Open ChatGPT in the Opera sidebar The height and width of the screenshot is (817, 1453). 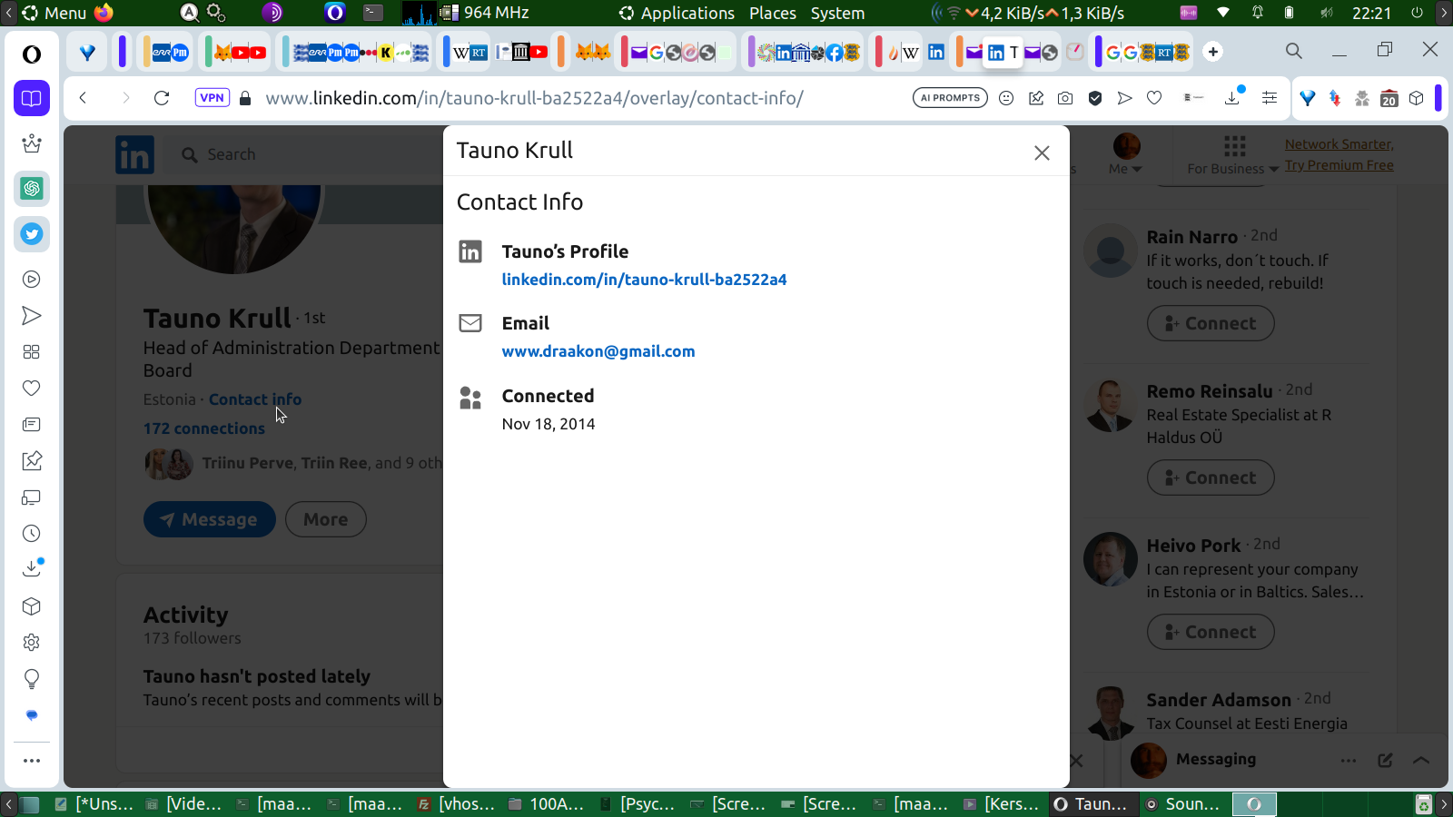coord(32,189)
